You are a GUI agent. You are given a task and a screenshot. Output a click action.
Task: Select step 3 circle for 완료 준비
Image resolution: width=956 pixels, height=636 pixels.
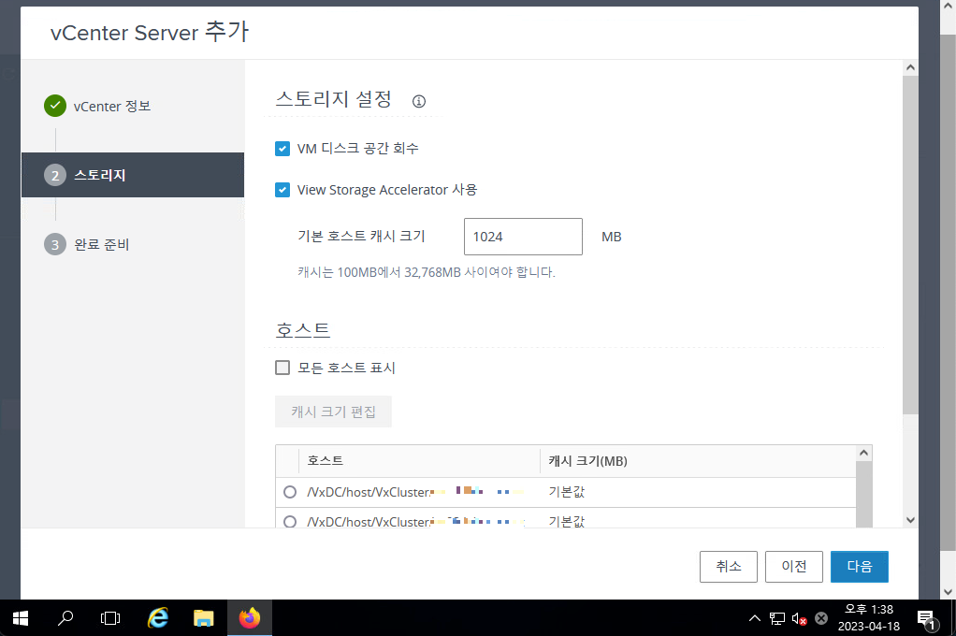55,244
